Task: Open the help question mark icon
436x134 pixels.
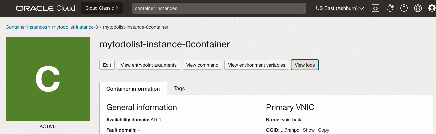Action: (x=404, y=8)
